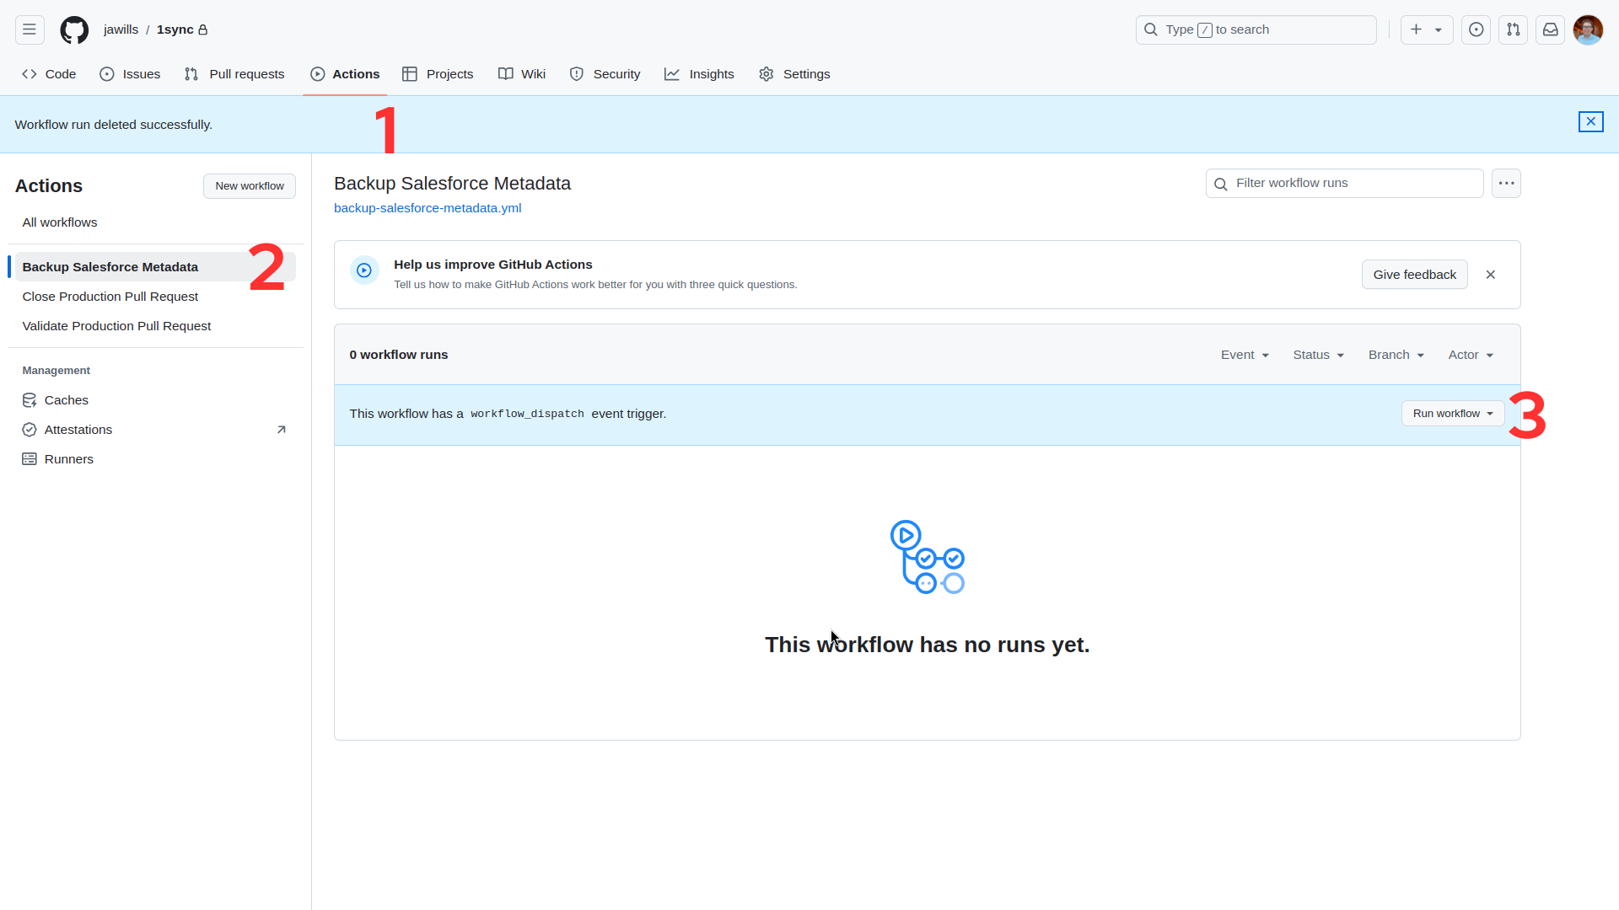This screenshot has height=910, width=1619.
Task: Click the Attestations external link arrow
Action: pos(282,430)
